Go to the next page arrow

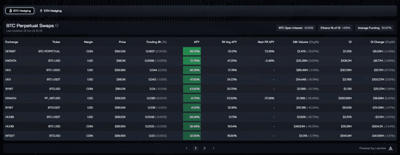(x=213, y=148)
